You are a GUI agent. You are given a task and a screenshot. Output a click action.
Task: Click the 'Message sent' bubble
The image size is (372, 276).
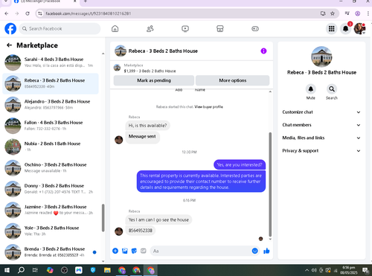coord(142,137)
